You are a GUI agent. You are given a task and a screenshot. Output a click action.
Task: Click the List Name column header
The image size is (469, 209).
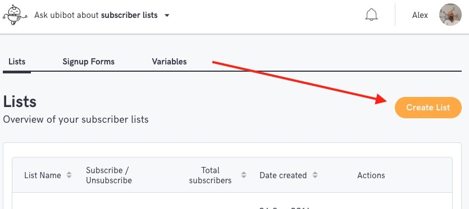tap(43, 175)
